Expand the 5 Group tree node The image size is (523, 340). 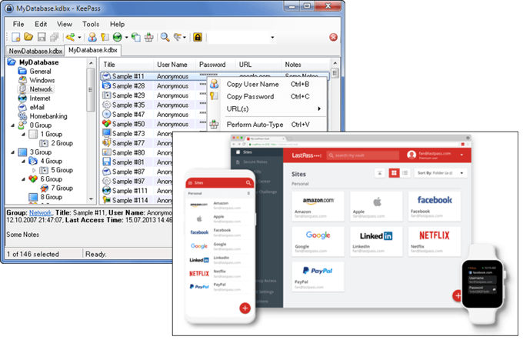(34, 170)
